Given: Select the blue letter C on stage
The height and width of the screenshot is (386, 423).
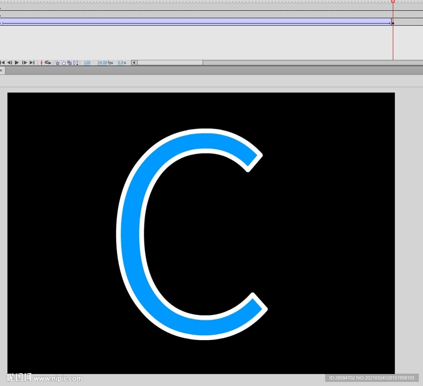Looking at the screenshot, I should pos(131,234).
